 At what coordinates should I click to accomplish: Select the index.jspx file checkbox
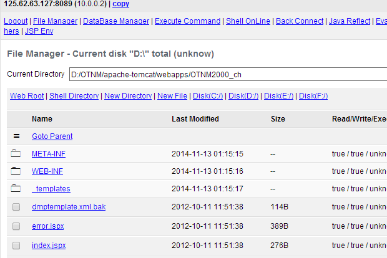point(16,246)
